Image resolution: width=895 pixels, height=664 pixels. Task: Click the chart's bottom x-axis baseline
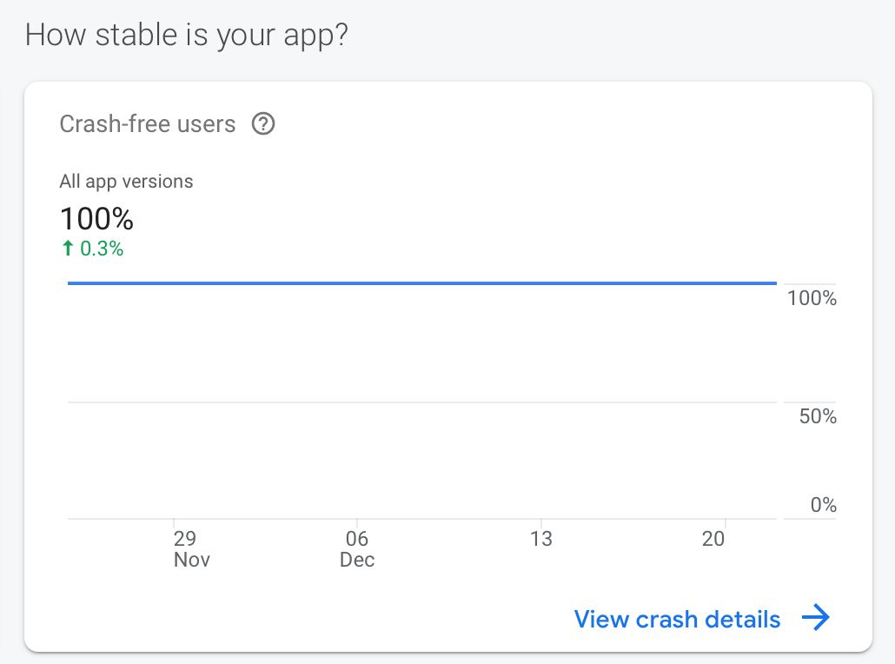[422, 519]
